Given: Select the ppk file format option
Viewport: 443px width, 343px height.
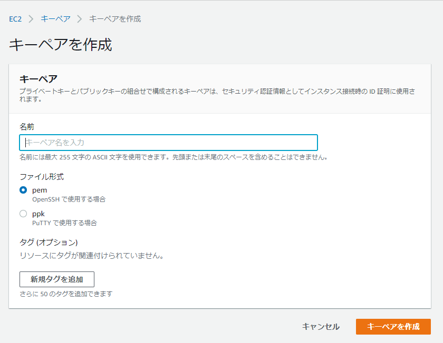Looking at the screenshot, I should pos(23,213).
